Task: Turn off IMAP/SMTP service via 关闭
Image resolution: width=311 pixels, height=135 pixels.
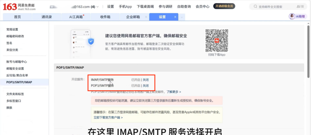Action: point(146,80)
